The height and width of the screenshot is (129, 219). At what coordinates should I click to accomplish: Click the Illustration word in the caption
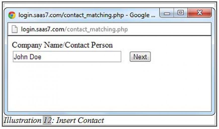click(22, 120)
